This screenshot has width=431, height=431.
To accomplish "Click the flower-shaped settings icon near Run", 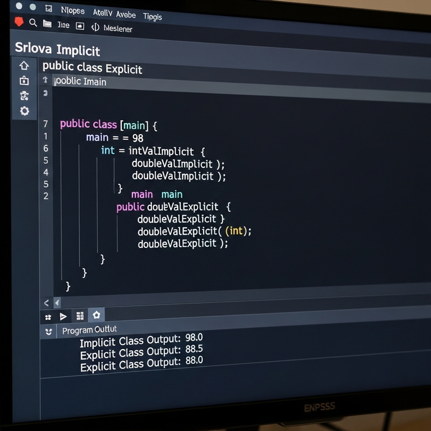I will (x=97, y=316).
